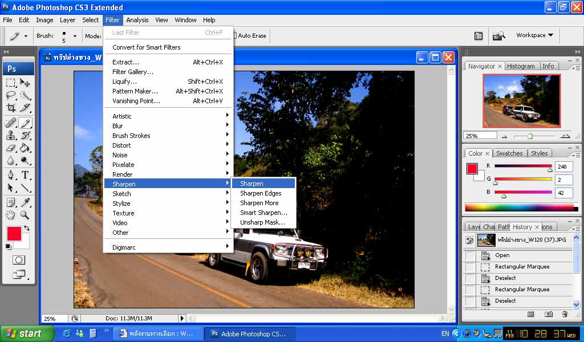Open the Workspace dropdown
The image size is (584, 342).
click(x=534, y=35)
